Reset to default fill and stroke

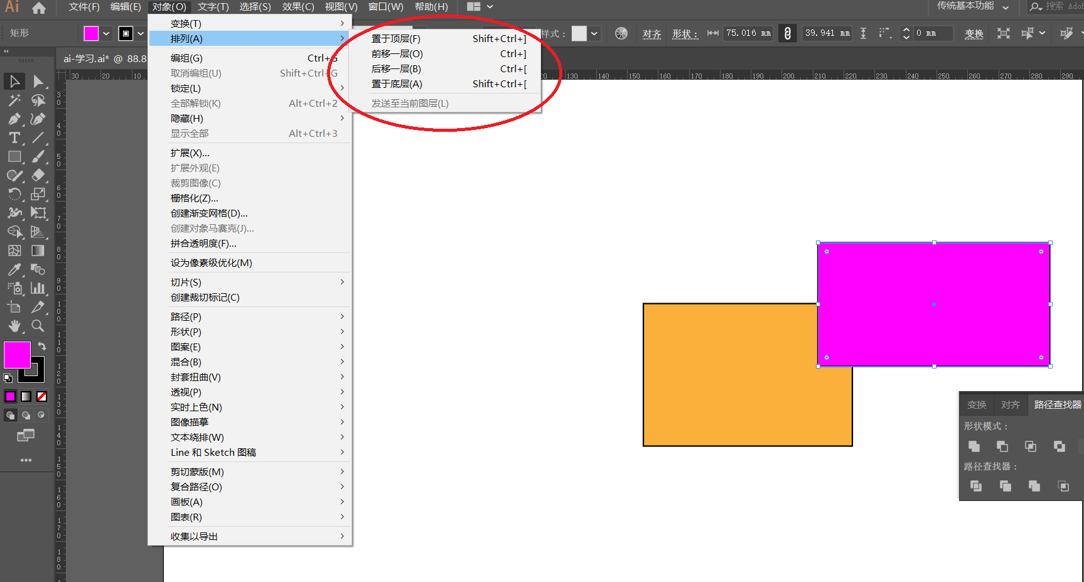coord(8,378)
